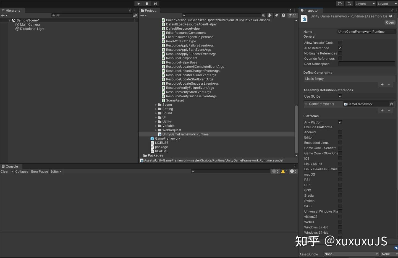Viewport: 398px width, 258px height.
Task: Open the assembly definition help icon in Inspector
Action: coord(391,16)
